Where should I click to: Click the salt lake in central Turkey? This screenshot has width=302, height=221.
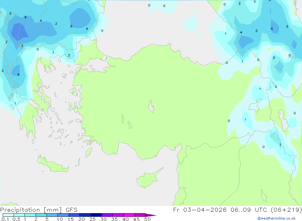[151, 106]
